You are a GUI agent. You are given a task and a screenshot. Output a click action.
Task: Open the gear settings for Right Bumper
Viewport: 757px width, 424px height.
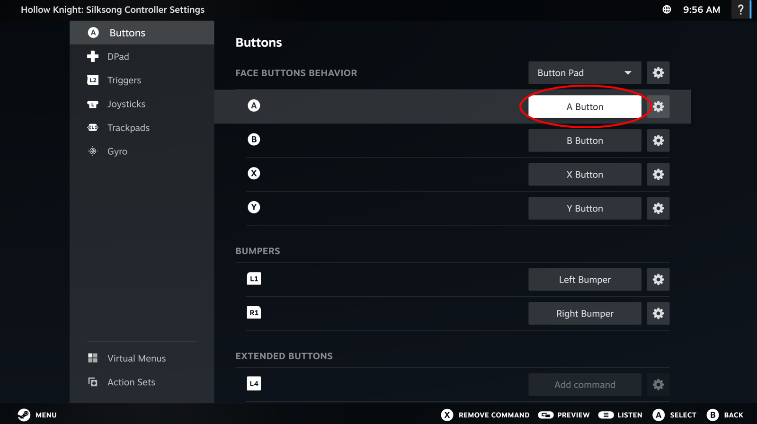pyautogui.click(x=658, y=313)
